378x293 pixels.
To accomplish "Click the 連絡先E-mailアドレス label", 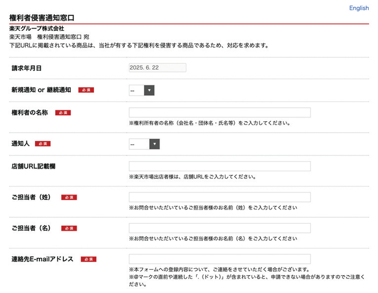I will tap(42, 259).
